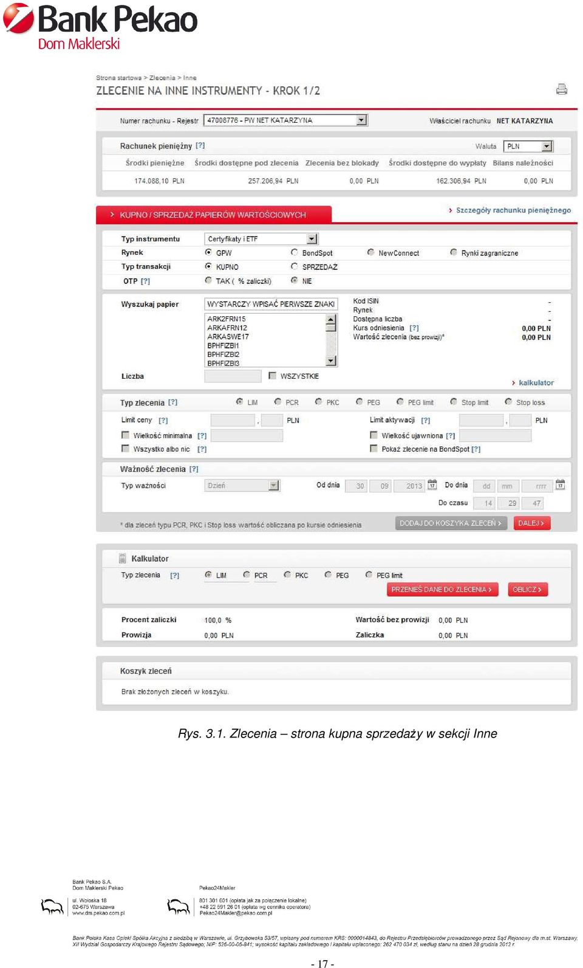The height and width of the screenshot is (968, 583).
Task: Open help for Limit ceny
Action: pyautogui.click(x=163, y=420)
